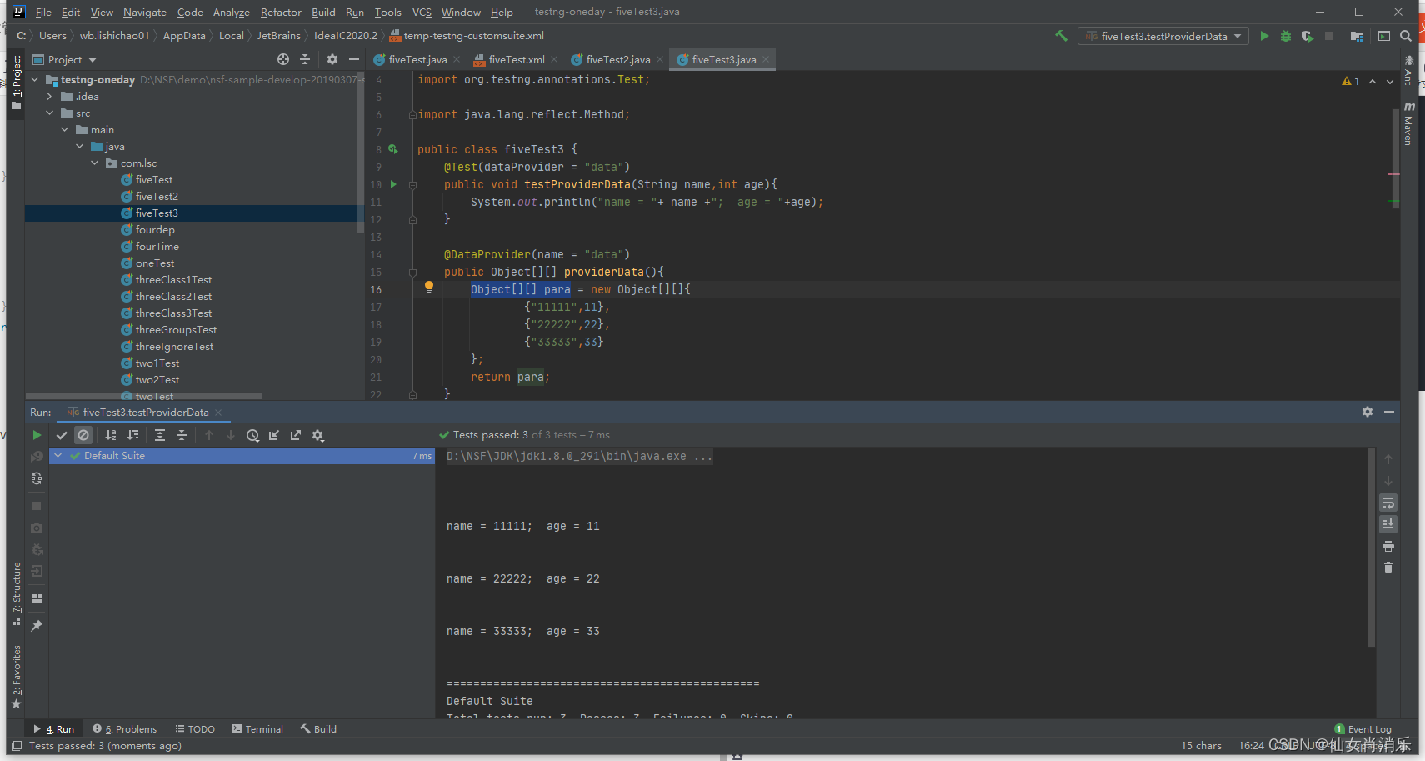Collapse the testng-oneday root node
The width and height of the screenshot is (1425, 761).
[35, 80]
